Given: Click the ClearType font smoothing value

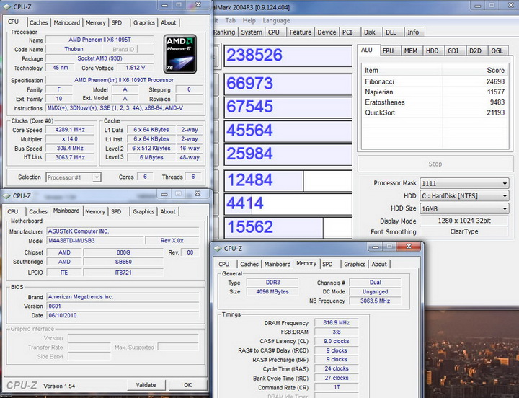Looking at the screenshot, I should [x=464, y=231].
